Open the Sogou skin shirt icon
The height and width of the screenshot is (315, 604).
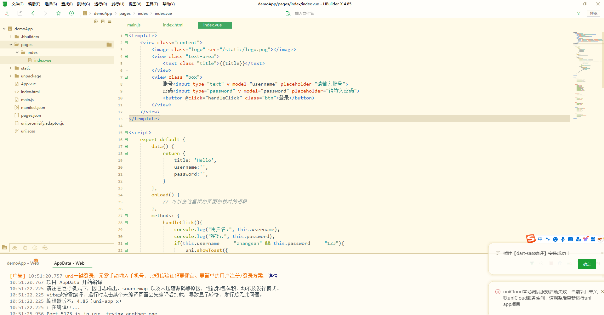pyautogui.click(x=586, y=239)
